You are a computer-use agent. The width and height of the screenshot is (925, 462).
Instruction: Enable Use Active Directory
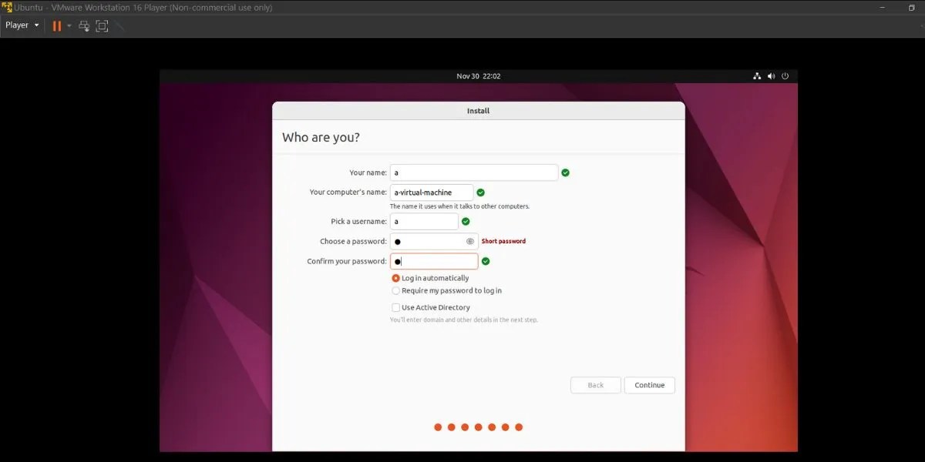(395, 306)
